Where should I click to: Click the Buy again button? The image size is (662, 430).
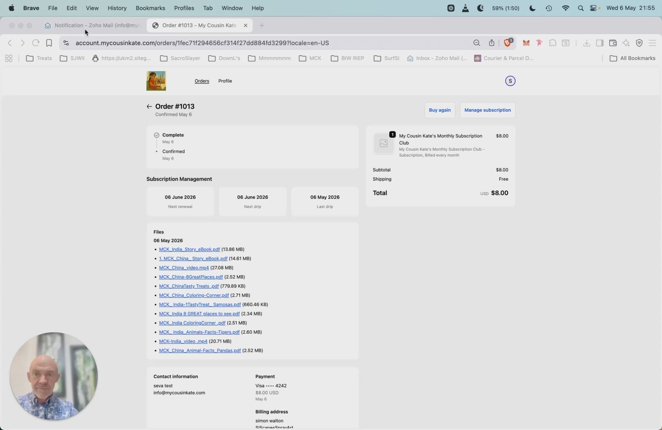440,110
